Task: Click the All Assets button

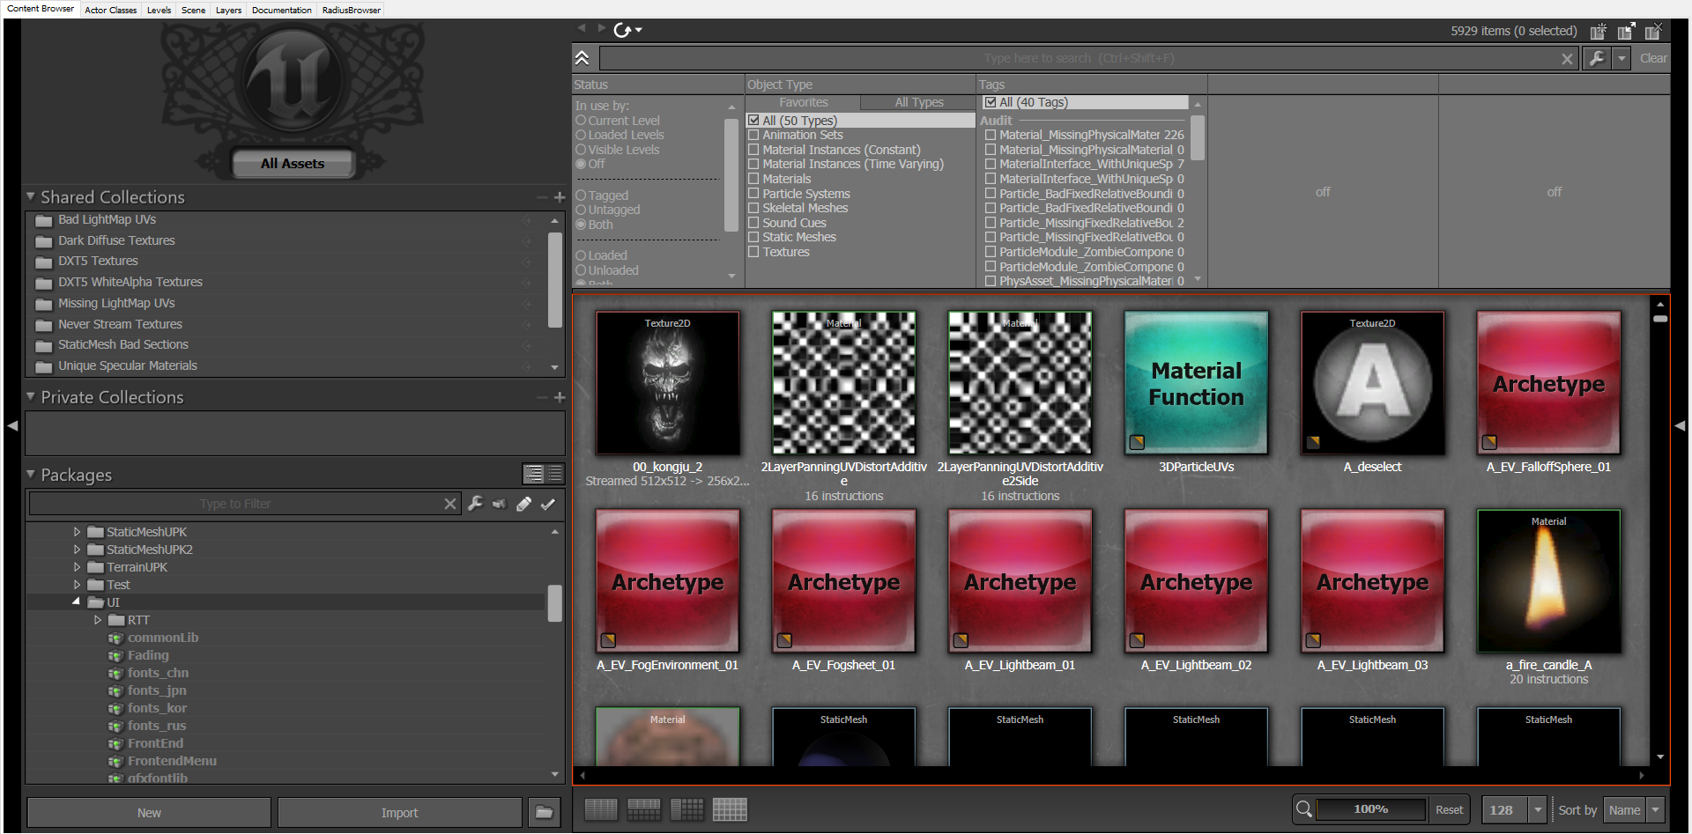Action: [293, 163]
